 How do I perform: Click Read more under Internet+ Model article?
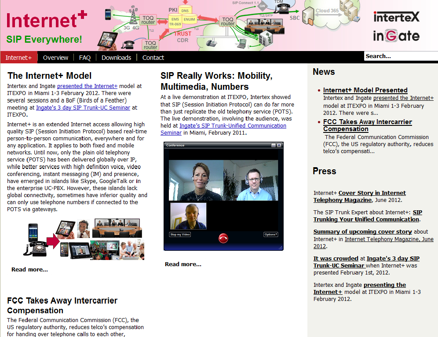tap(29, 269)
